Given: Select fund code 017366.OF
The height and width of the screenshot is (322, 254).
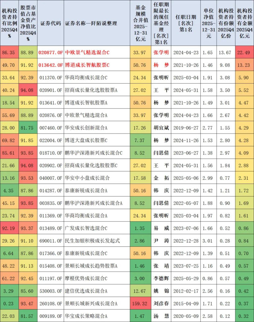Looking at the screenshot, I should (51, 254).
